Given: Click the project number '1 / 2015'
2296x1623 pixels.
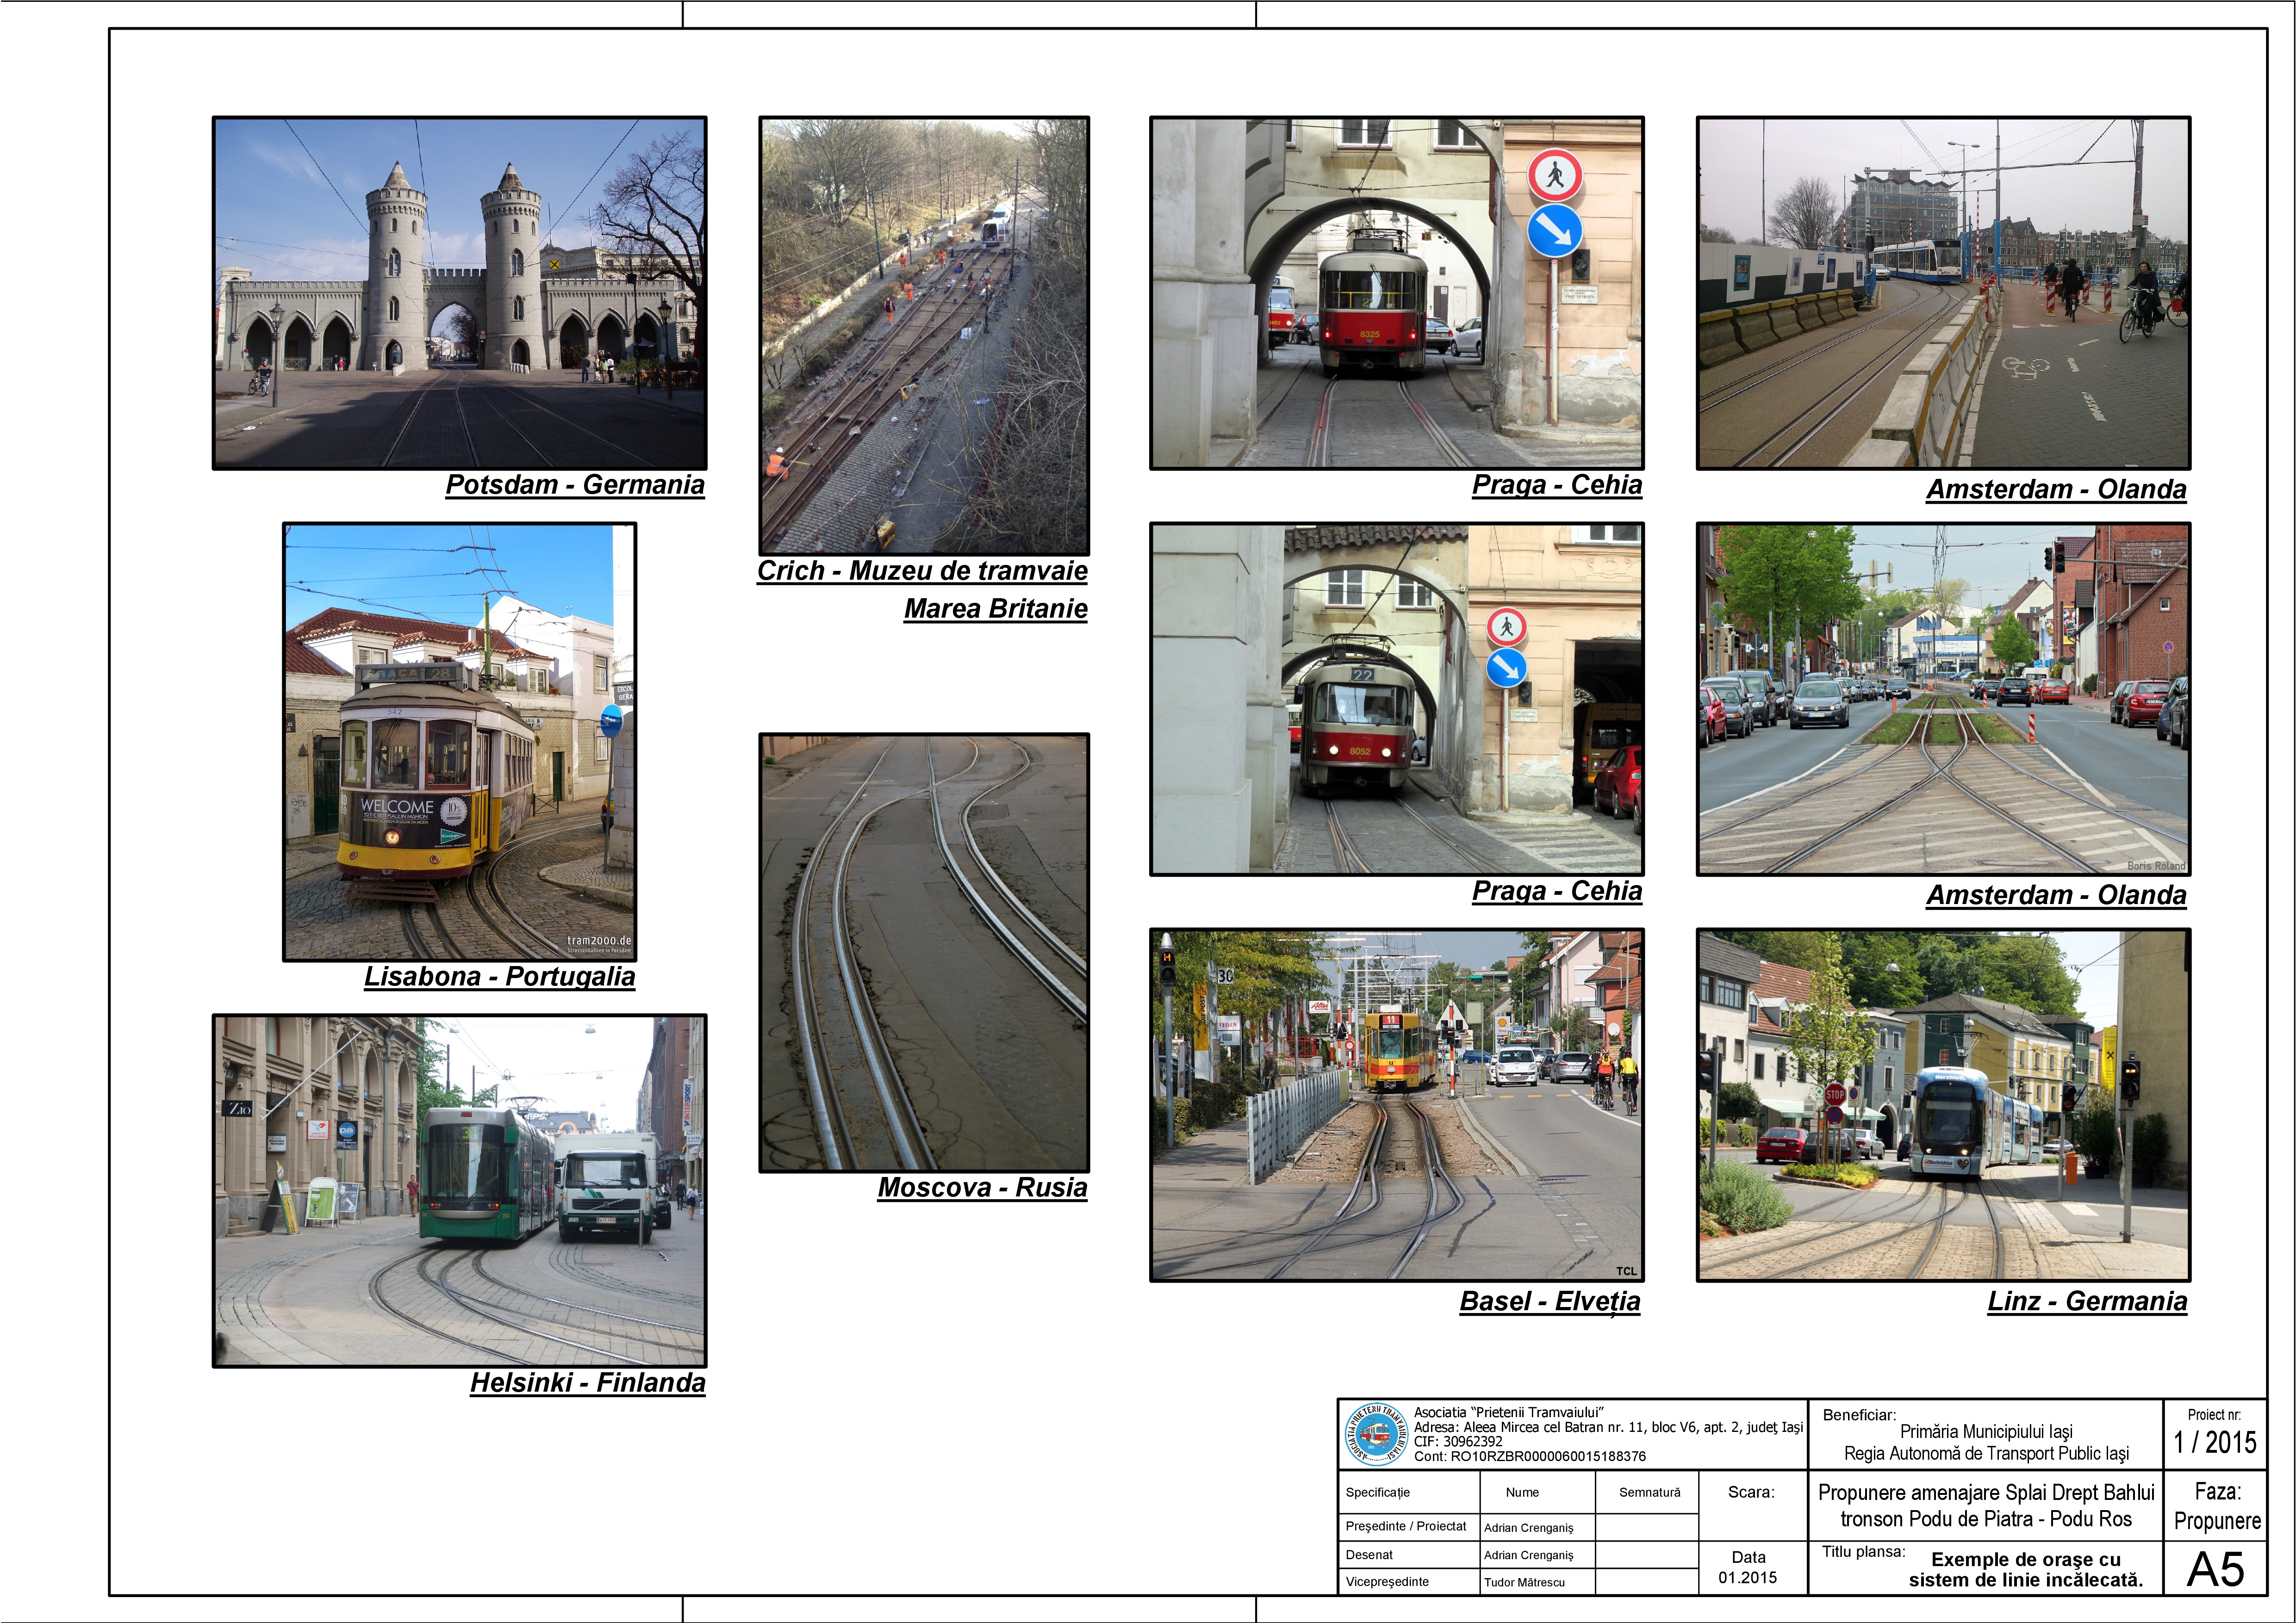Looking at the screenshot, I should 2215,1442.
